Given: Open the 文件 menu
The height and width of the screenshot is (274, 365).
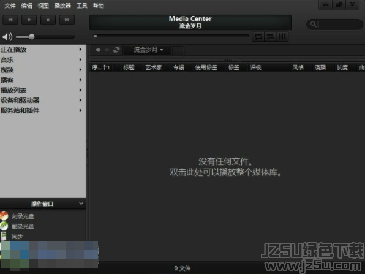Looking at the screenshot, I should click(x=10, y=6).
